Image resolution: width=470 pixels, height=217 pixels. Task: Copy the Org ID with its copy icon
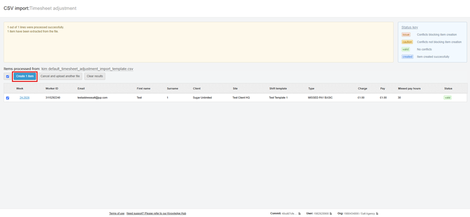tap(377, 214)
